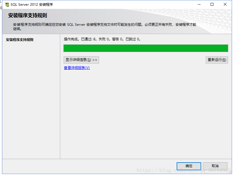Screen dimensions: 234x176
Task: Minimize the SQL Server 2012 setup window
Action: (x=199, y=5)
